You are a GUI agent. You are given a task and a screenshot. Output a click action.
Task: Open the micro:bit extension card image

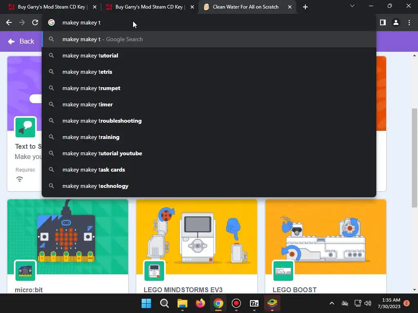(x=68, y=237)
